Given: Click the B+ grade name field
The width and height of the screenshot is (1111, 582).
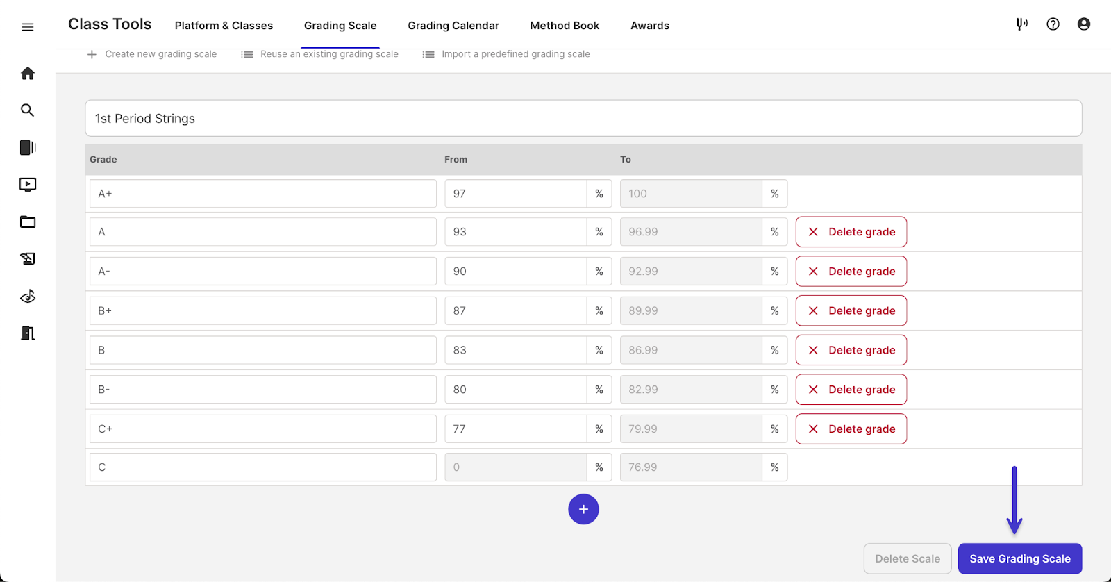Looking at the screenshot, I should point(263,310).
